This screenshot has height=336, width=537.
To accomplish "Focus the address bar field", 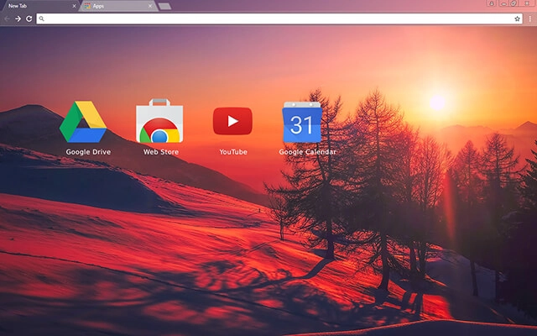I will click(279, 18).
